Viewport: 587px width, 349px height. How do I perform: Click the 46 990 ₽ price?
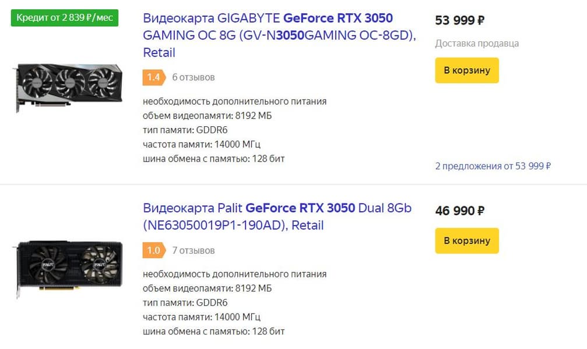point(459,211)
